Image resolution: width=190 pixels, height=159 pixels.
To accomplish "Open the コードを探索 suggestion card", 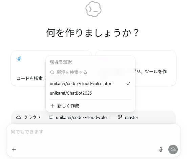I will click(28, 68).
